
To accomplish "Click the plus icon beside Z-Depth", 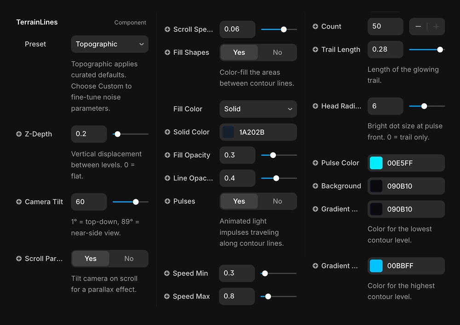I will pos(19,134).
